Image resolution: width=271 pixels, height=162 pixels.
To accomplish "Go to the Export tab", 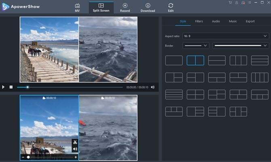I will click(250, 21).
